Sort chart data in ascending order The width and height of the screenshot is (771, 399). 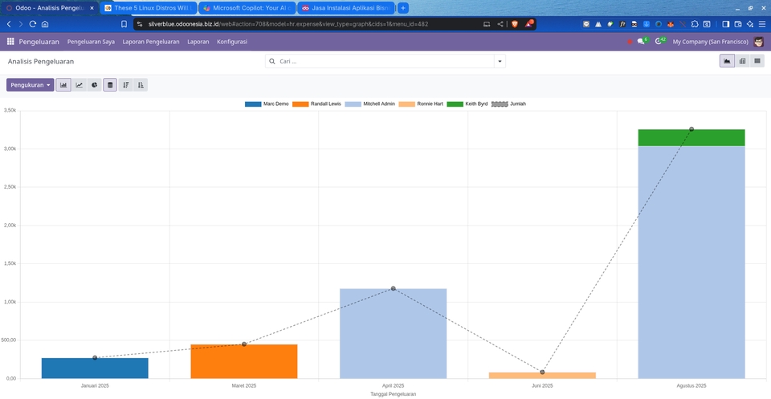tap(141, 84)
